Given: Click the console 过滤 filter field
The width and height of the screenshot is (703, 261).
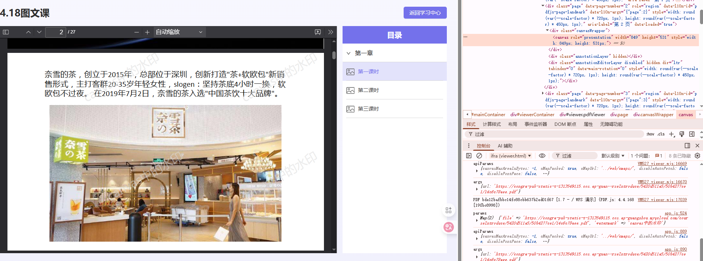Looking at the screenshot, I should [x=574, y=156].
